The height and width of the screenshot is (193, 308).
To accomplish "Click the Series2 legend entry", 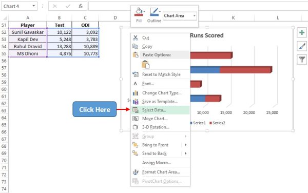I will (x=217, y=123).
